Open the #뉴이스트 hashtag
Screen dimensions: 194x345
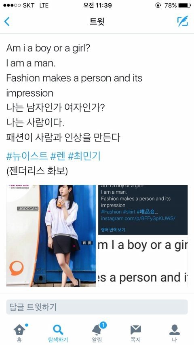[27, 157]
